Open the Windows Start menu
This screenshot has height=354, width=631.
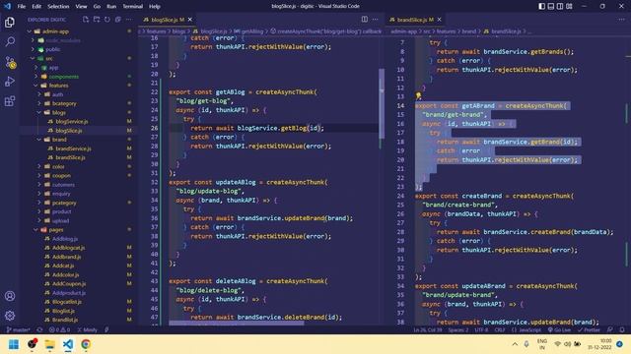14,344
